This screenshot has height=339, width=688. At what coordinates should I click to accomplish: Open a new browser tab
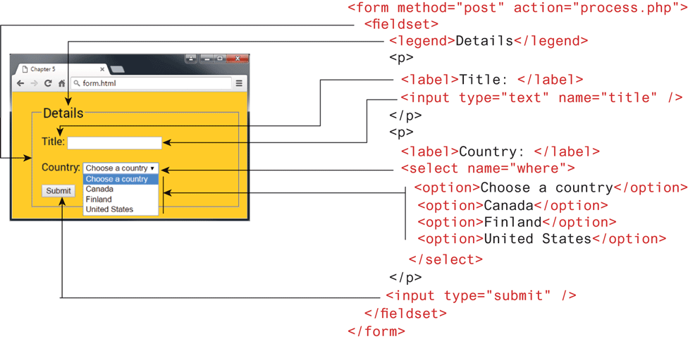tap(118, 69)
